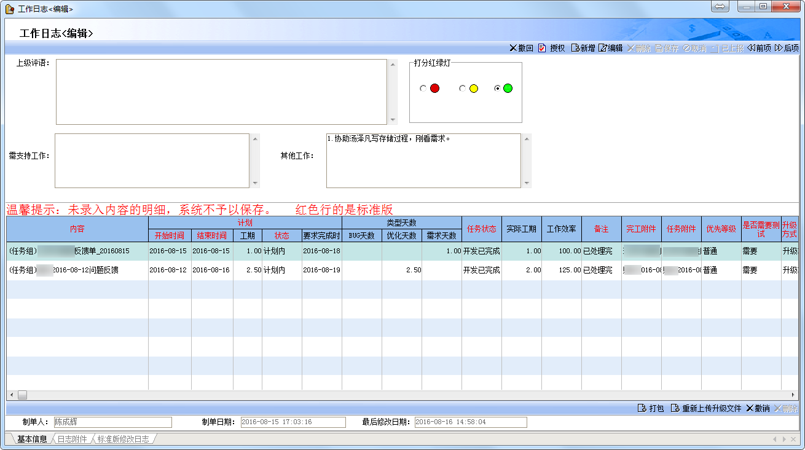The width and height of the screenshot is (805, 450).
Task: Click the grid's horizontal scrollbar thumb
Action: click(22, 395)
